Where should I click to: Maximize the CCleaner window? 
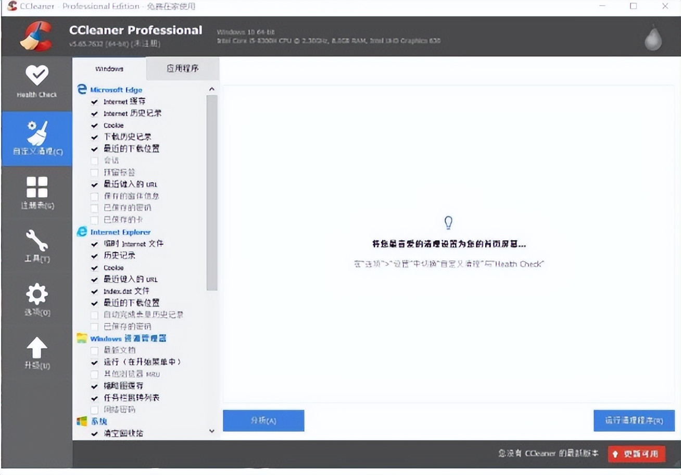tap(633, 6)
